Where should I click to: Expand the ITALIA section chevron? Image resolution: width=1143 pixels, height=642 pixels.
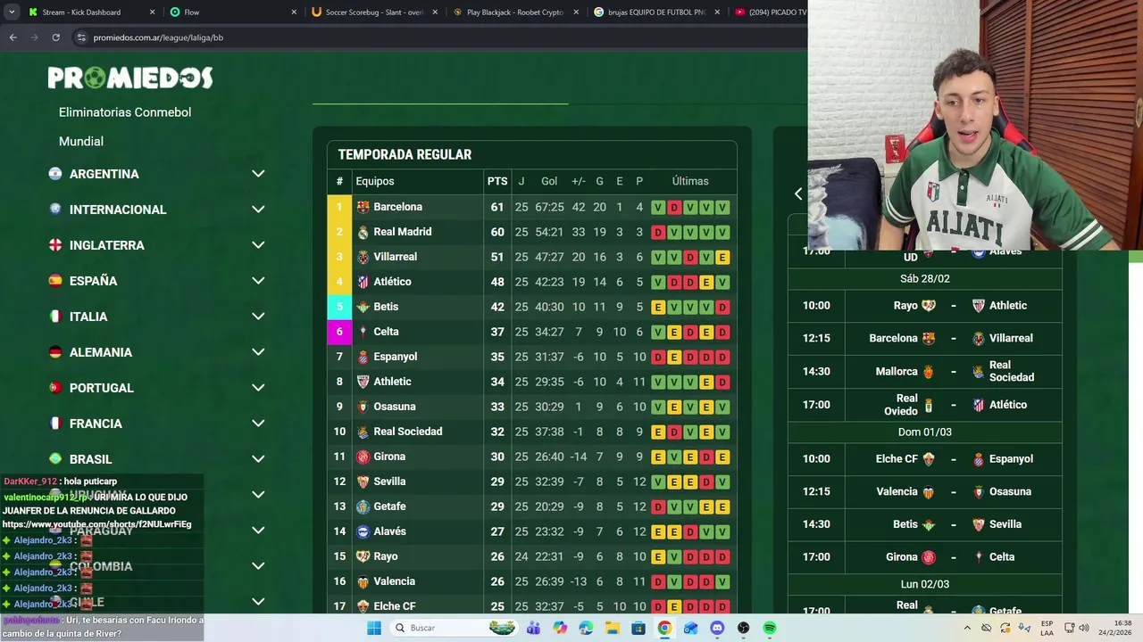tap(258, 317)
